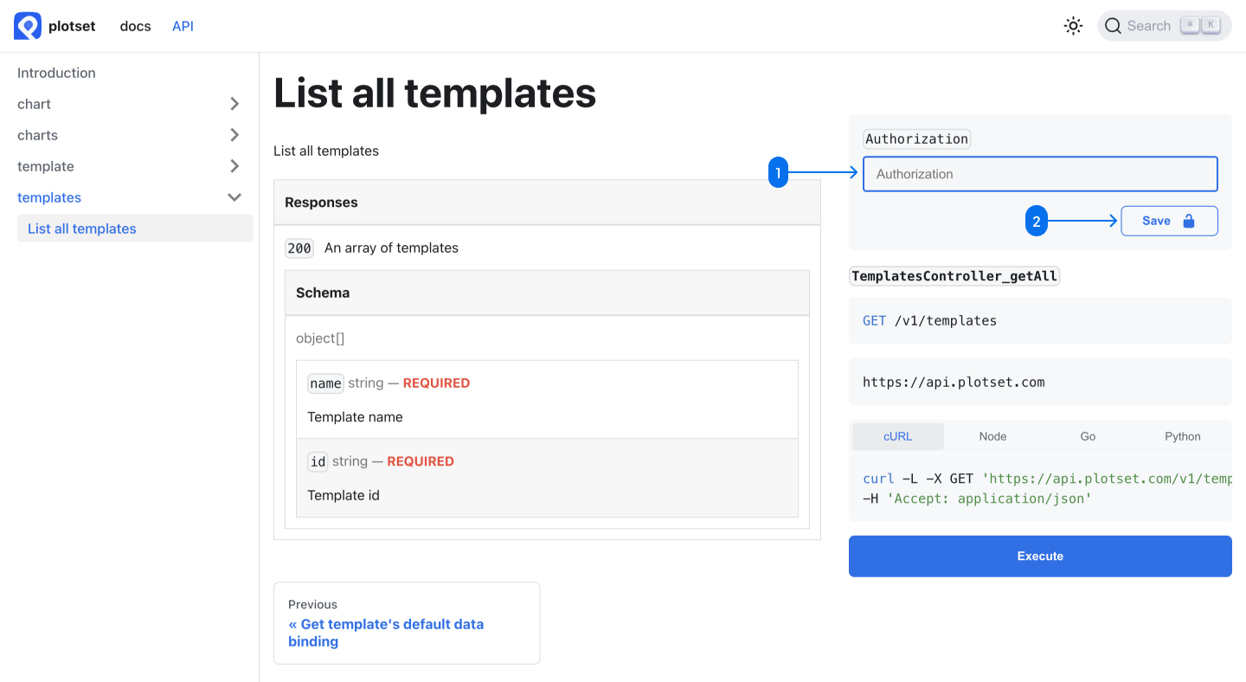
Task: Click the GET method label
Action: tap(874, 320)
